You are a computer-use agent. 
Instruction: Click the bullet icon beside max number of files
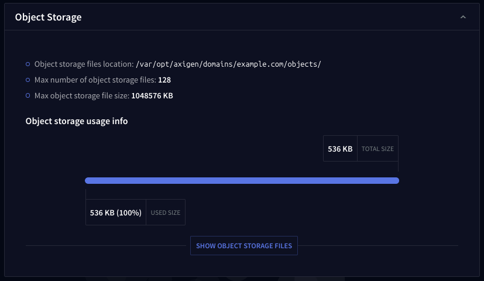pyautogui.click(x=28, y=80)
